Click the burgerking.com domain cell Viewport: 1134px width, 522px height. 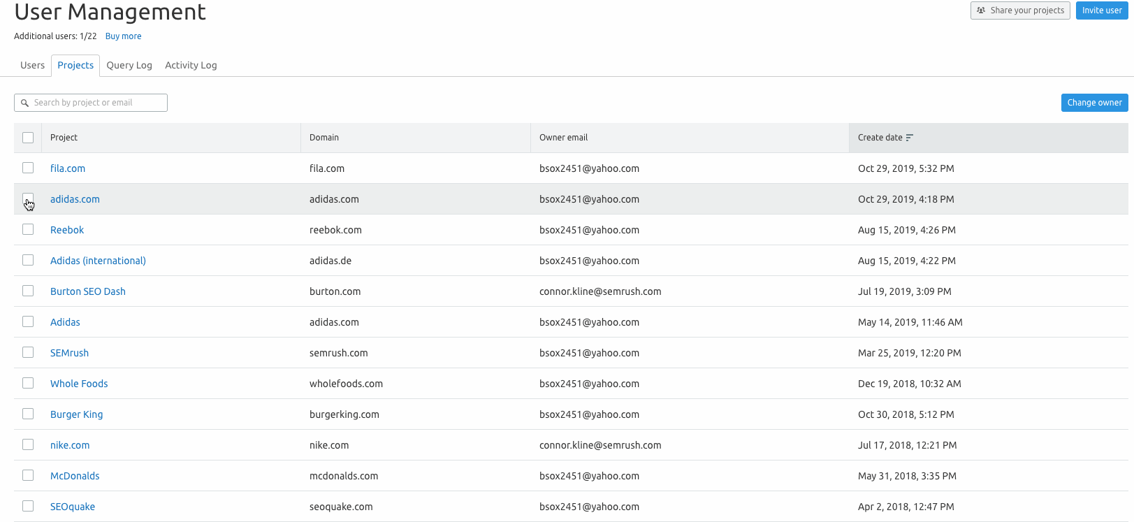click(x=344, y=414)
